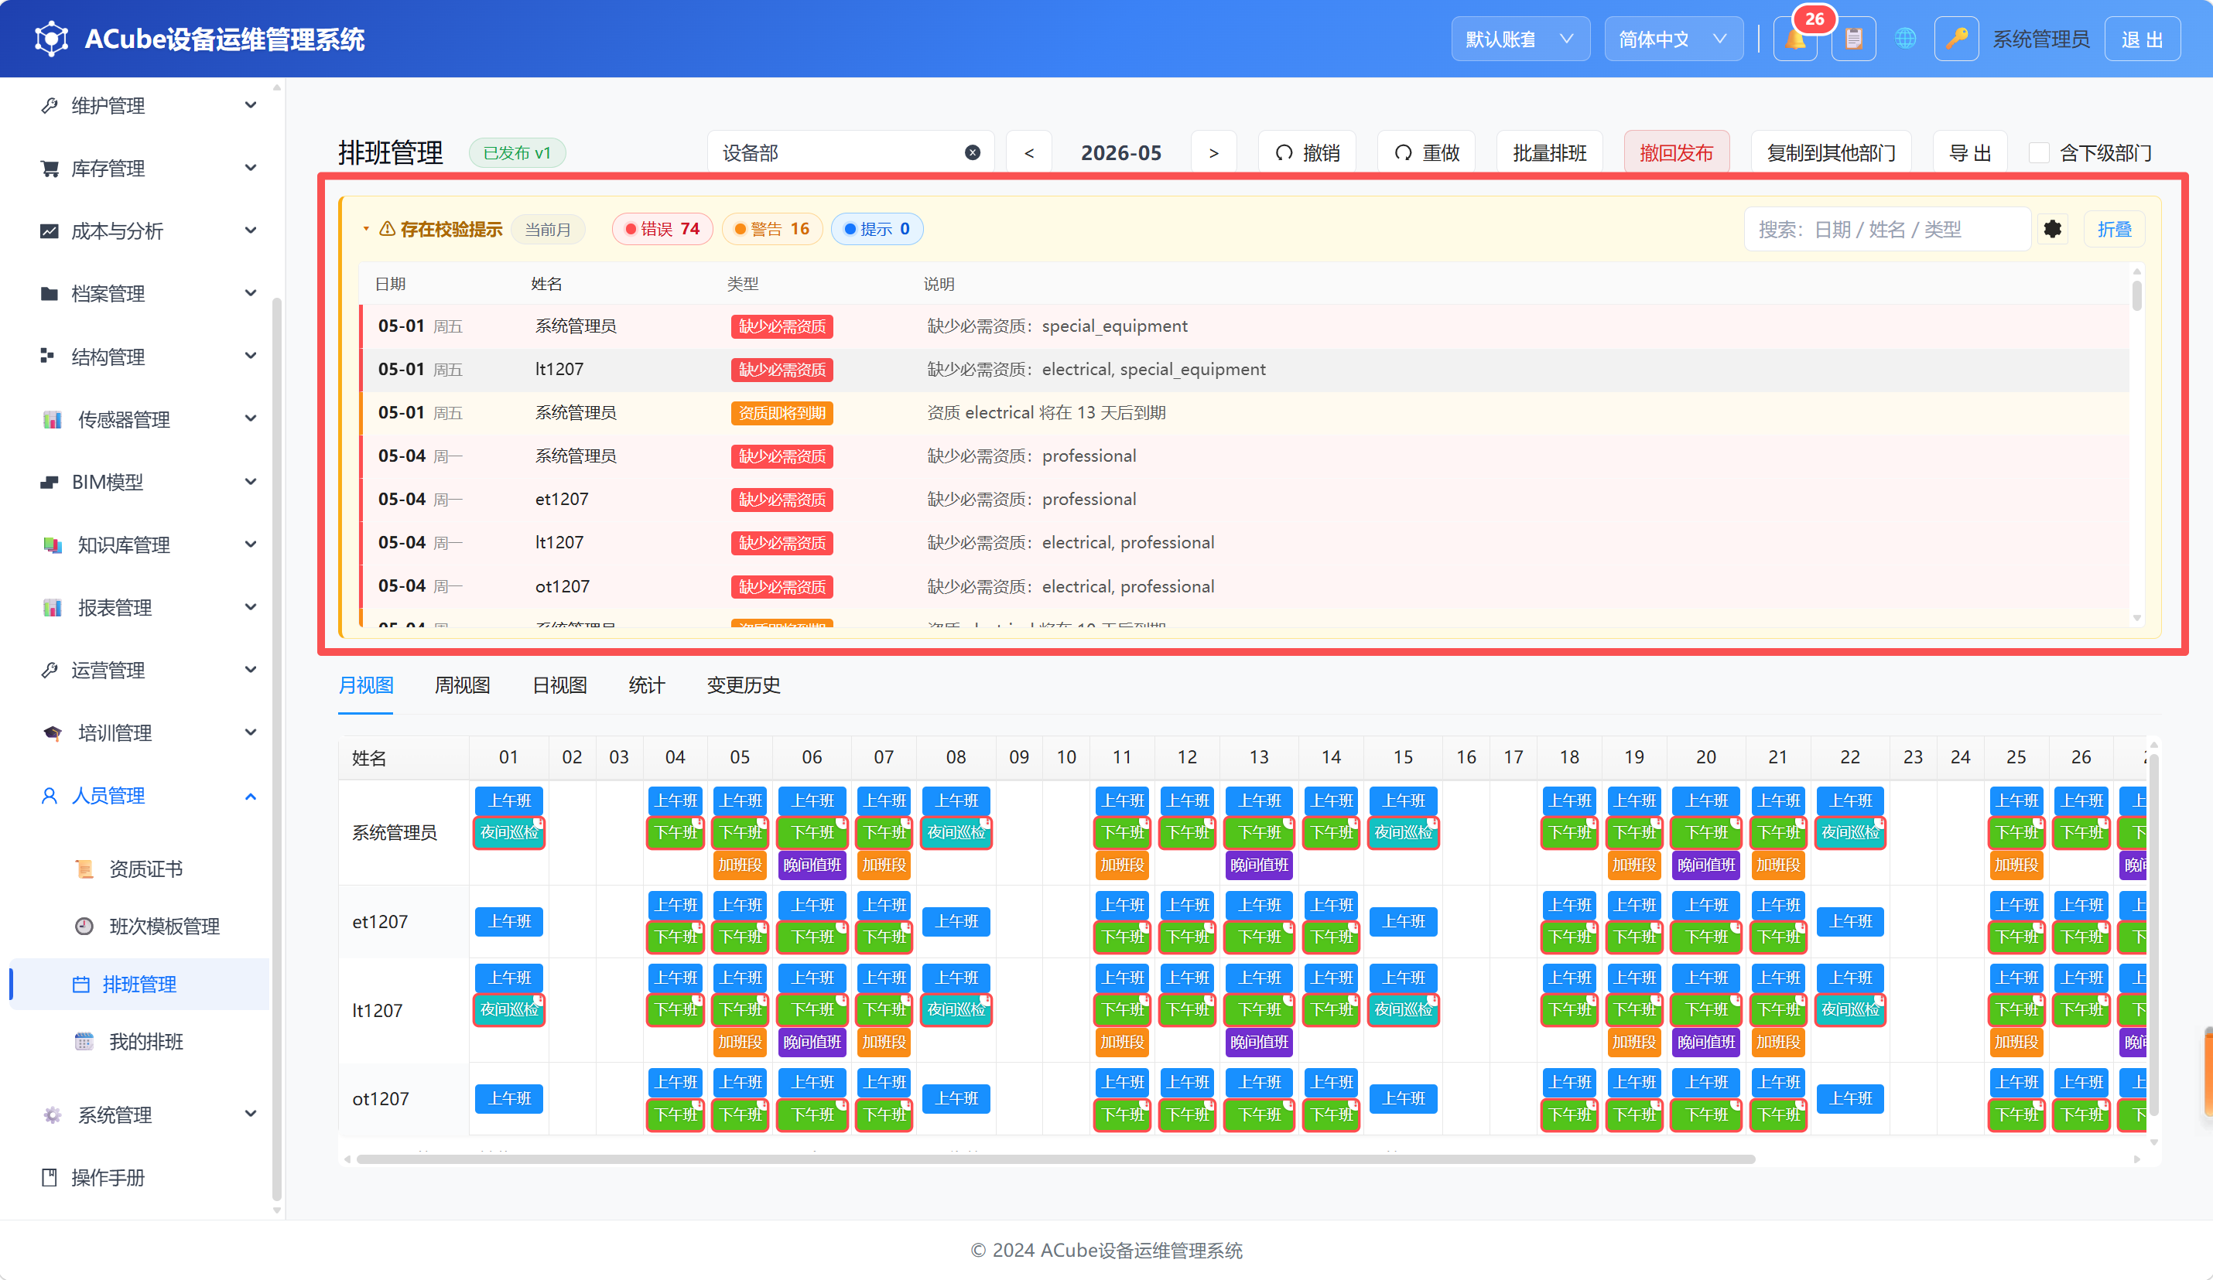
Task: Click the ACube logo icon
Action: coord(52,39)
